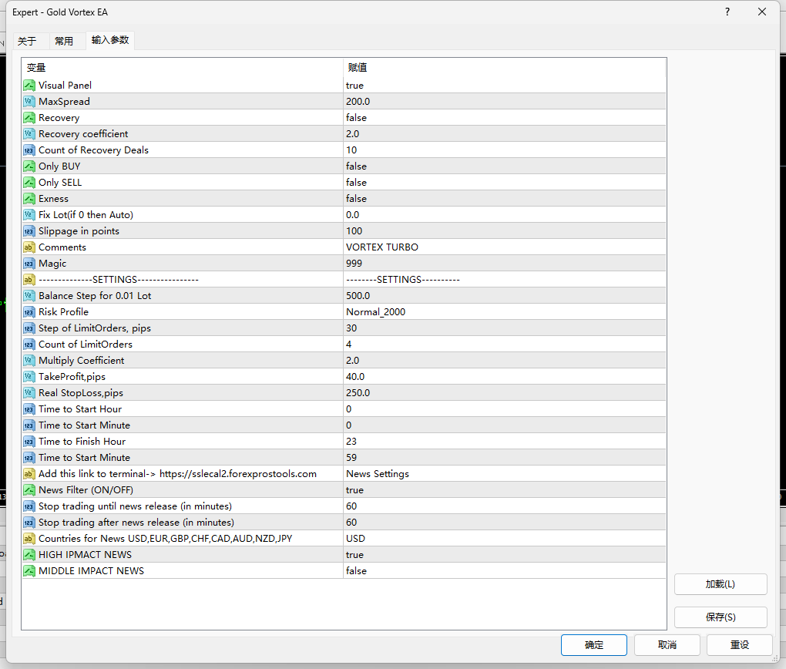Select the Stop trading after news release label

point(136,523)
